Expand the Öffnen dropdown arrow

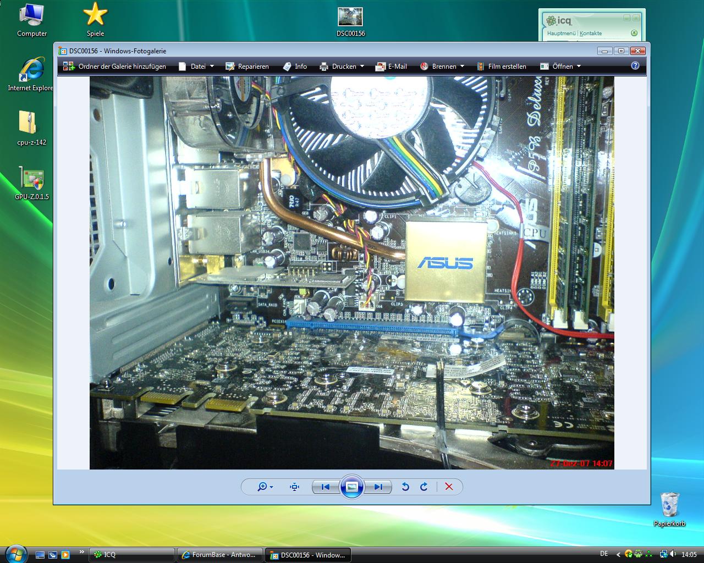pyautogui.click(x=579, y=66)
